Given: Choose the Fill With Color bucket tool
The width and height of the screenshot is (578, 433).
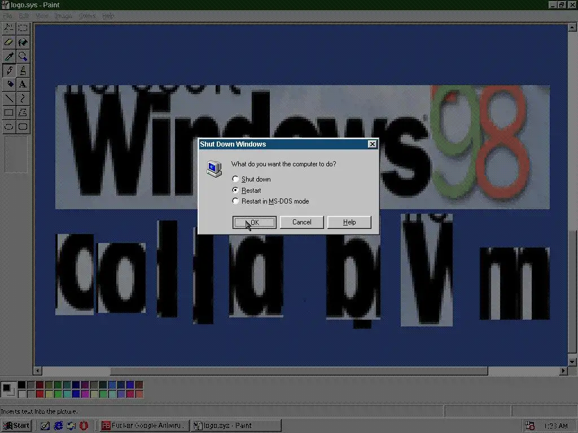Looking at the screenshot, I should pos(23,42).
